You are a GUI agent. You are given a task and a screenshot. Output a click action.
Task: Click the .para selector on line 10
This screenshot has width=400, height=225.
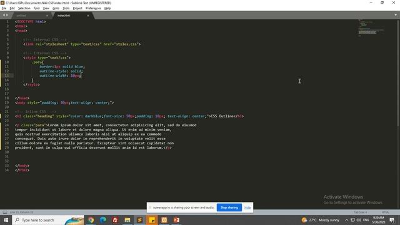click(37, 62)
